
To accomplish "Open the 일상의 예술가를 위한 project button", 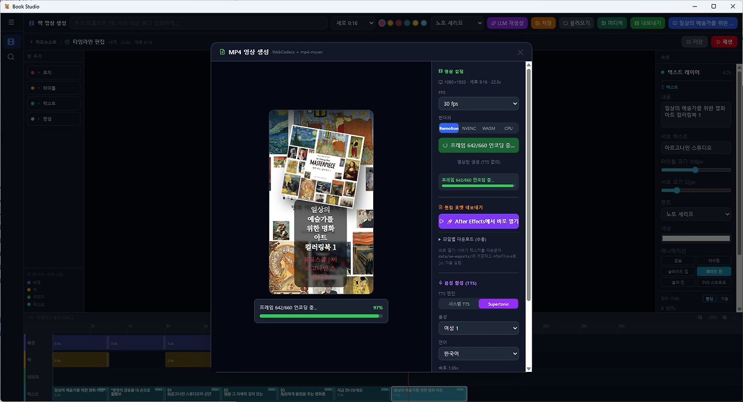I will tap(703, 23).
